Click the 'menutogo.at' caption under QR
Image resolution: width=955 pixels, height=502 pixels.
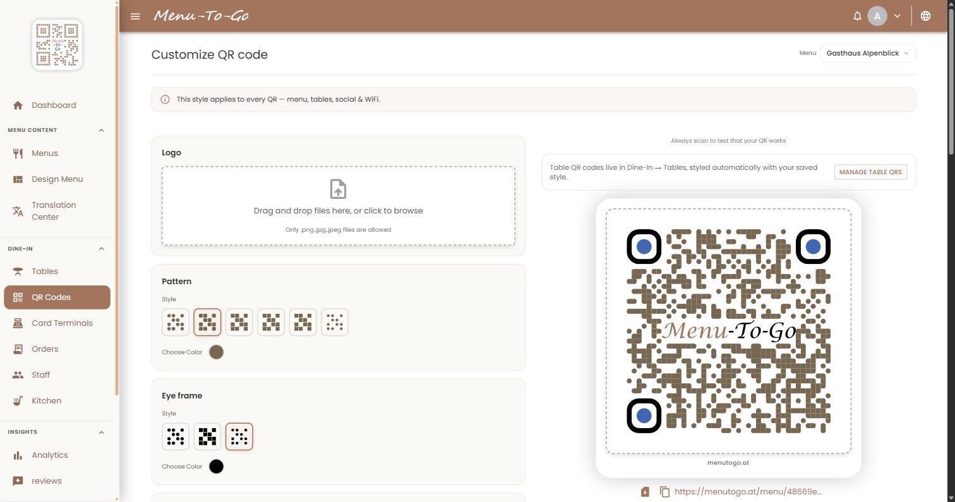click(x=728, y=463)
